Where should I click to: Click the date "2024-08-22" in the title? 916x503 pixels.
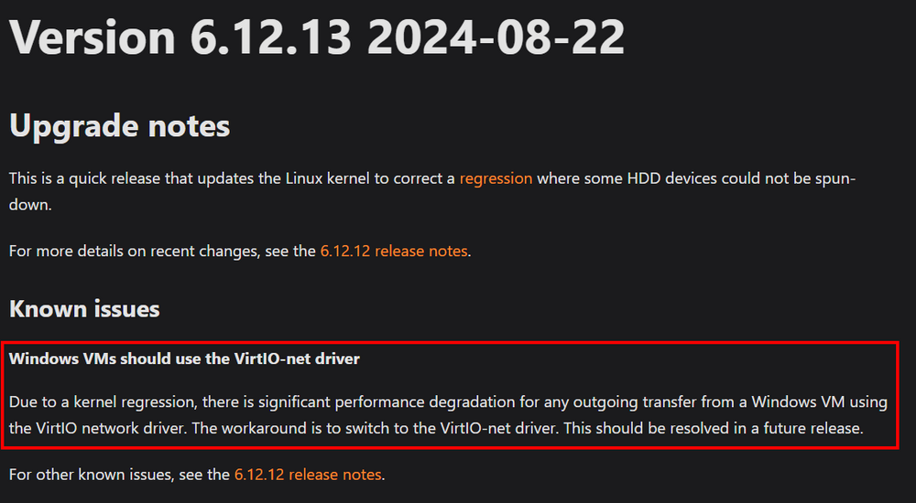[x=496, y=37]
